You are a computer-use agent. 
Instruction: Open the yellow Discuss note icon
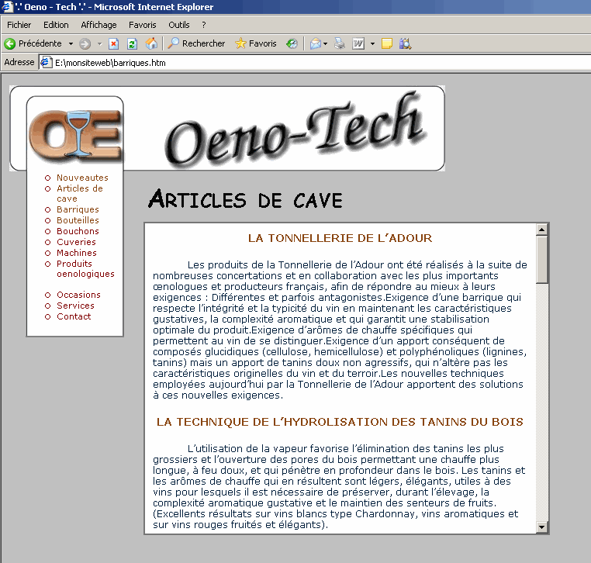pos(387,43)
